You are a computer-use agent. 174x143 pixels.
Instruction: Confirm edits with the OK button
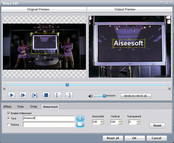(x=135, y=138)
